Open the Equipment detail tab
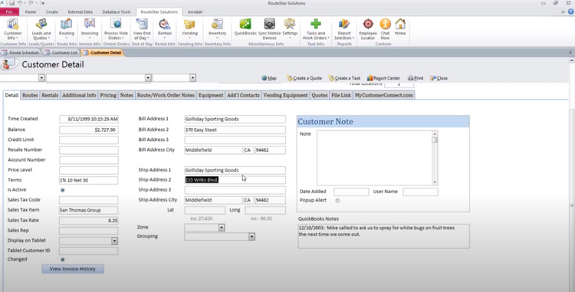The width and height of the screenshot is (575, 292). tap(211, 95)
